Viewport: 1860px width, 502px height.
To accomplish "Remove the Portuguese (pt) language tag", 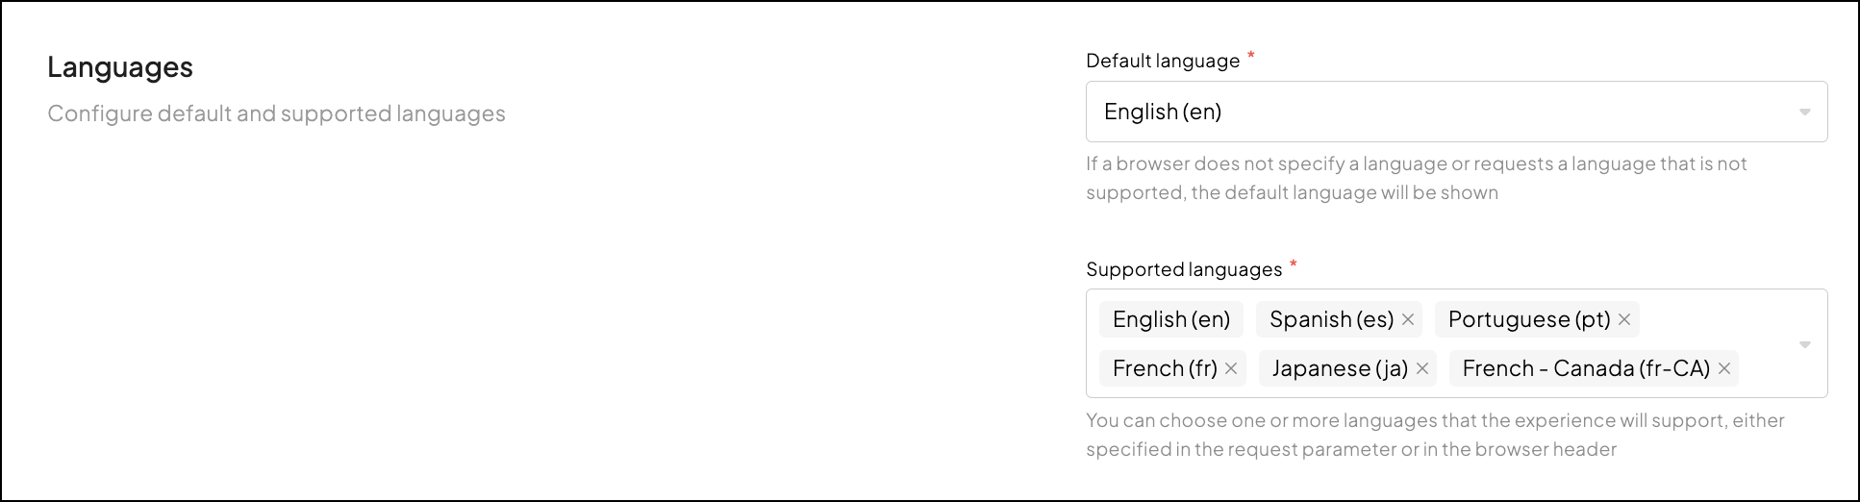I will coord(1624,319).
